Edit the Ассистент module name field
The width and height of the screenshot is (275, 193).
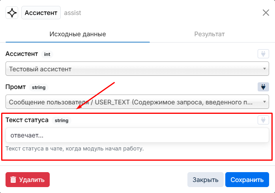[x=41, y=13]
